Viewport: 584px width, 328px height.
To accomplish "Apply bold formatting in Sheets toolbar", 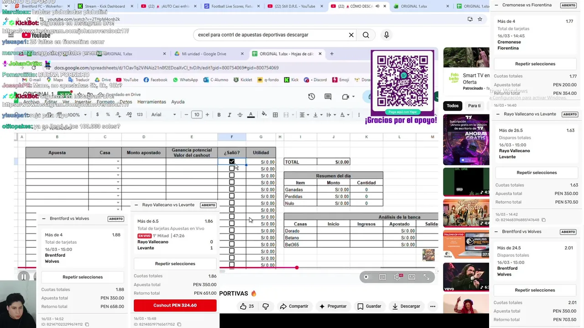I will coord(219,115).
